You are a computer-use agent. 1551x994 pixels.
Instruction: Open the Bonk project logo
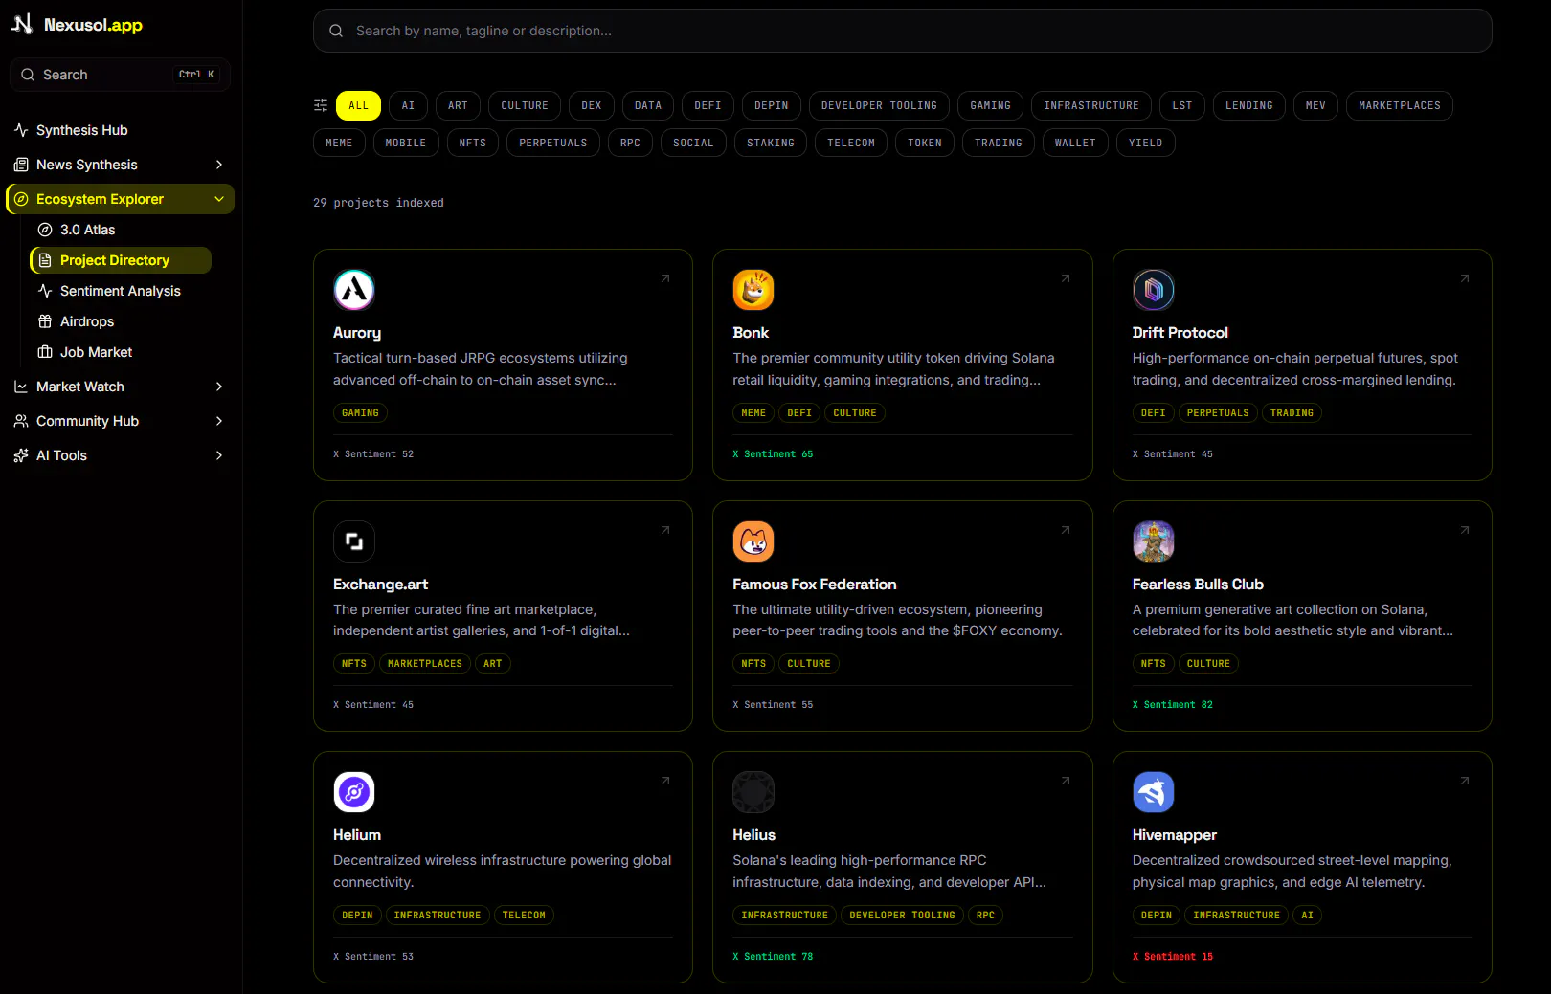coord(753,290)
